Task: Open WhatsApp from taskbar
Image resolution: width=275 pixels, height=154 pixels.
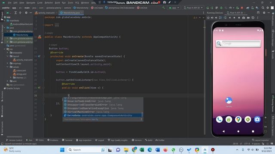Action: (173, 150)
